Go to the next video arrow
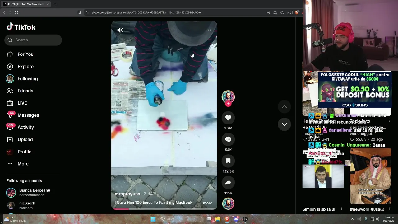Screen dimensions: 398x224 pos(284,124)
